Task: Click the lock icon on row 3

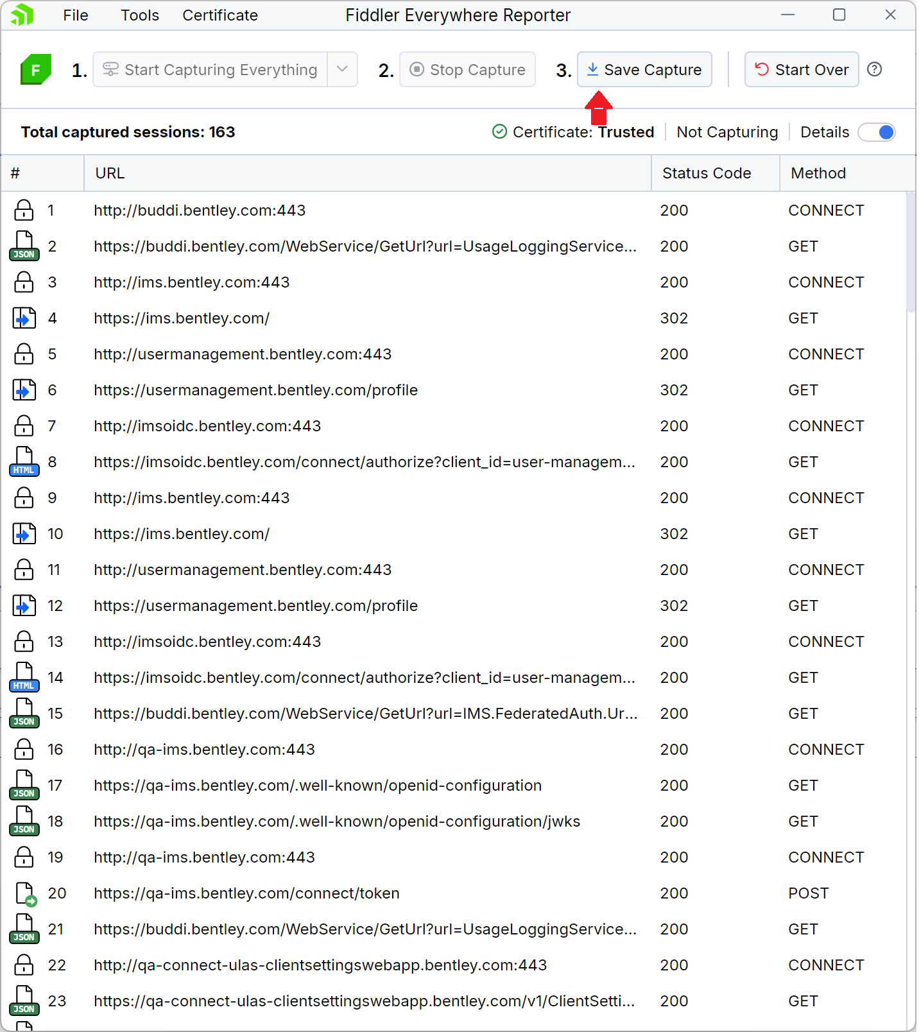Action: [x=24, y=282]
